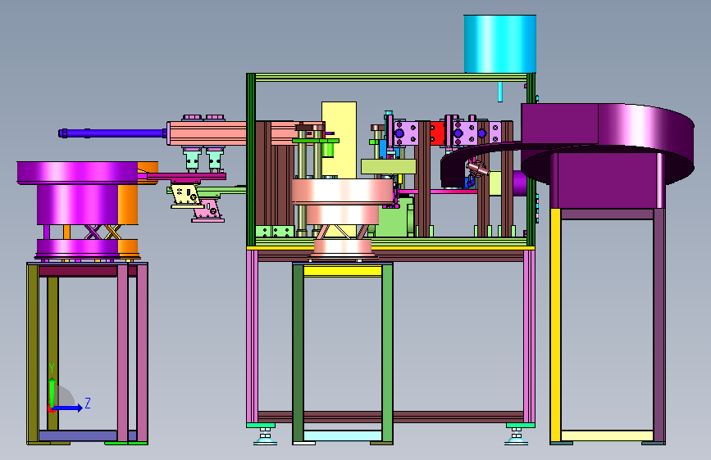Select the salmon pneumatic cylinder body
The height and width of the screenshot is (460, 711).
click(207, 133)
